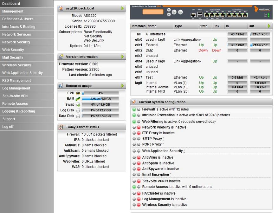
Task: Open the Support menu
Action: point(27,119)
